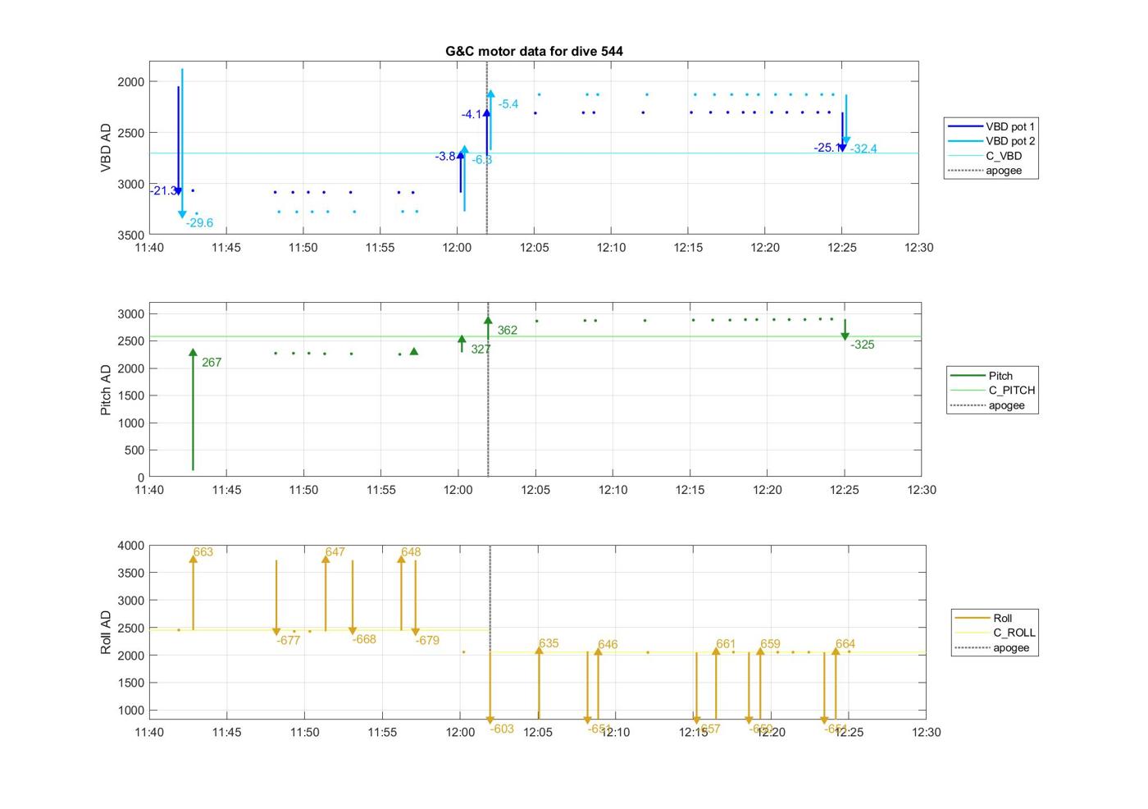This screenshot has width=1148, height=809.
Task: Click the "4000" tick on Roll AD axis
Action: click(x=131, y=546)
